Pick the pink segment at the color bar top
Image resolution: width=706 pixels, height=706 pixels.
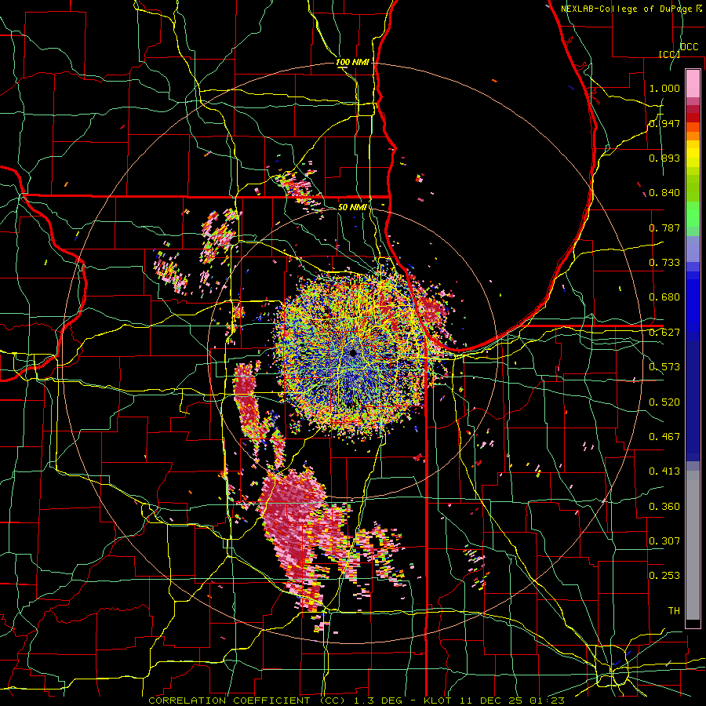pos(693,83)
